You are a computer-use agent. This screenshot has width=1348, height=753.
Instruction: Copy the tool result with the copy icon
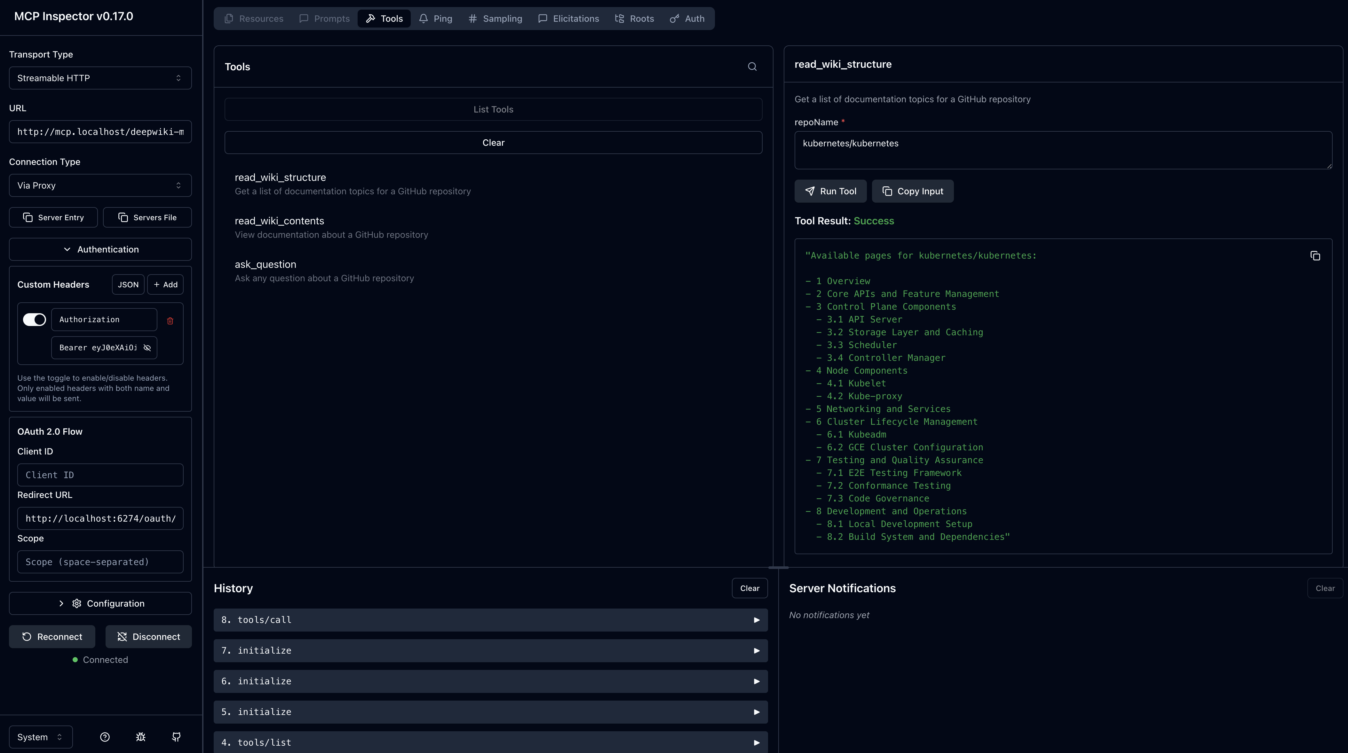(x=1314, y=256)
